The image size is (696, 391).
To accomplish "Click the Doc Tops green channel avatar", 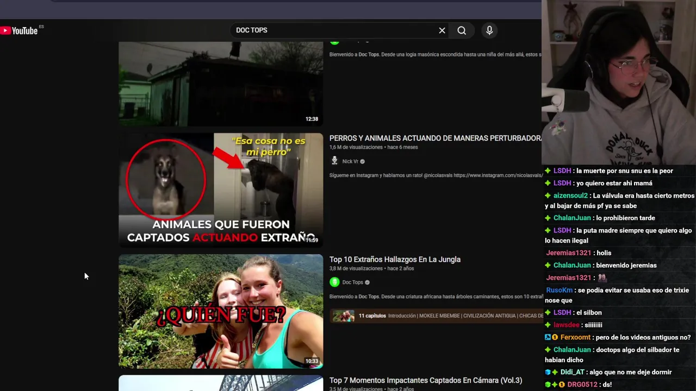I will tap(334, 282).
